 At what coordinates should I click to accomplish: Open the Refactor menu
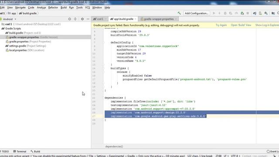pyautogui.click(x=53, y=7)
